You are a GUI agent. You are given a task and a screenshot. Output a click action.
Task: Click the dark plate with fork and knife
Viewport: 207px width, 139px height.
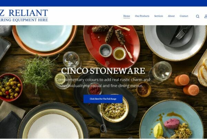click(175, 36)
